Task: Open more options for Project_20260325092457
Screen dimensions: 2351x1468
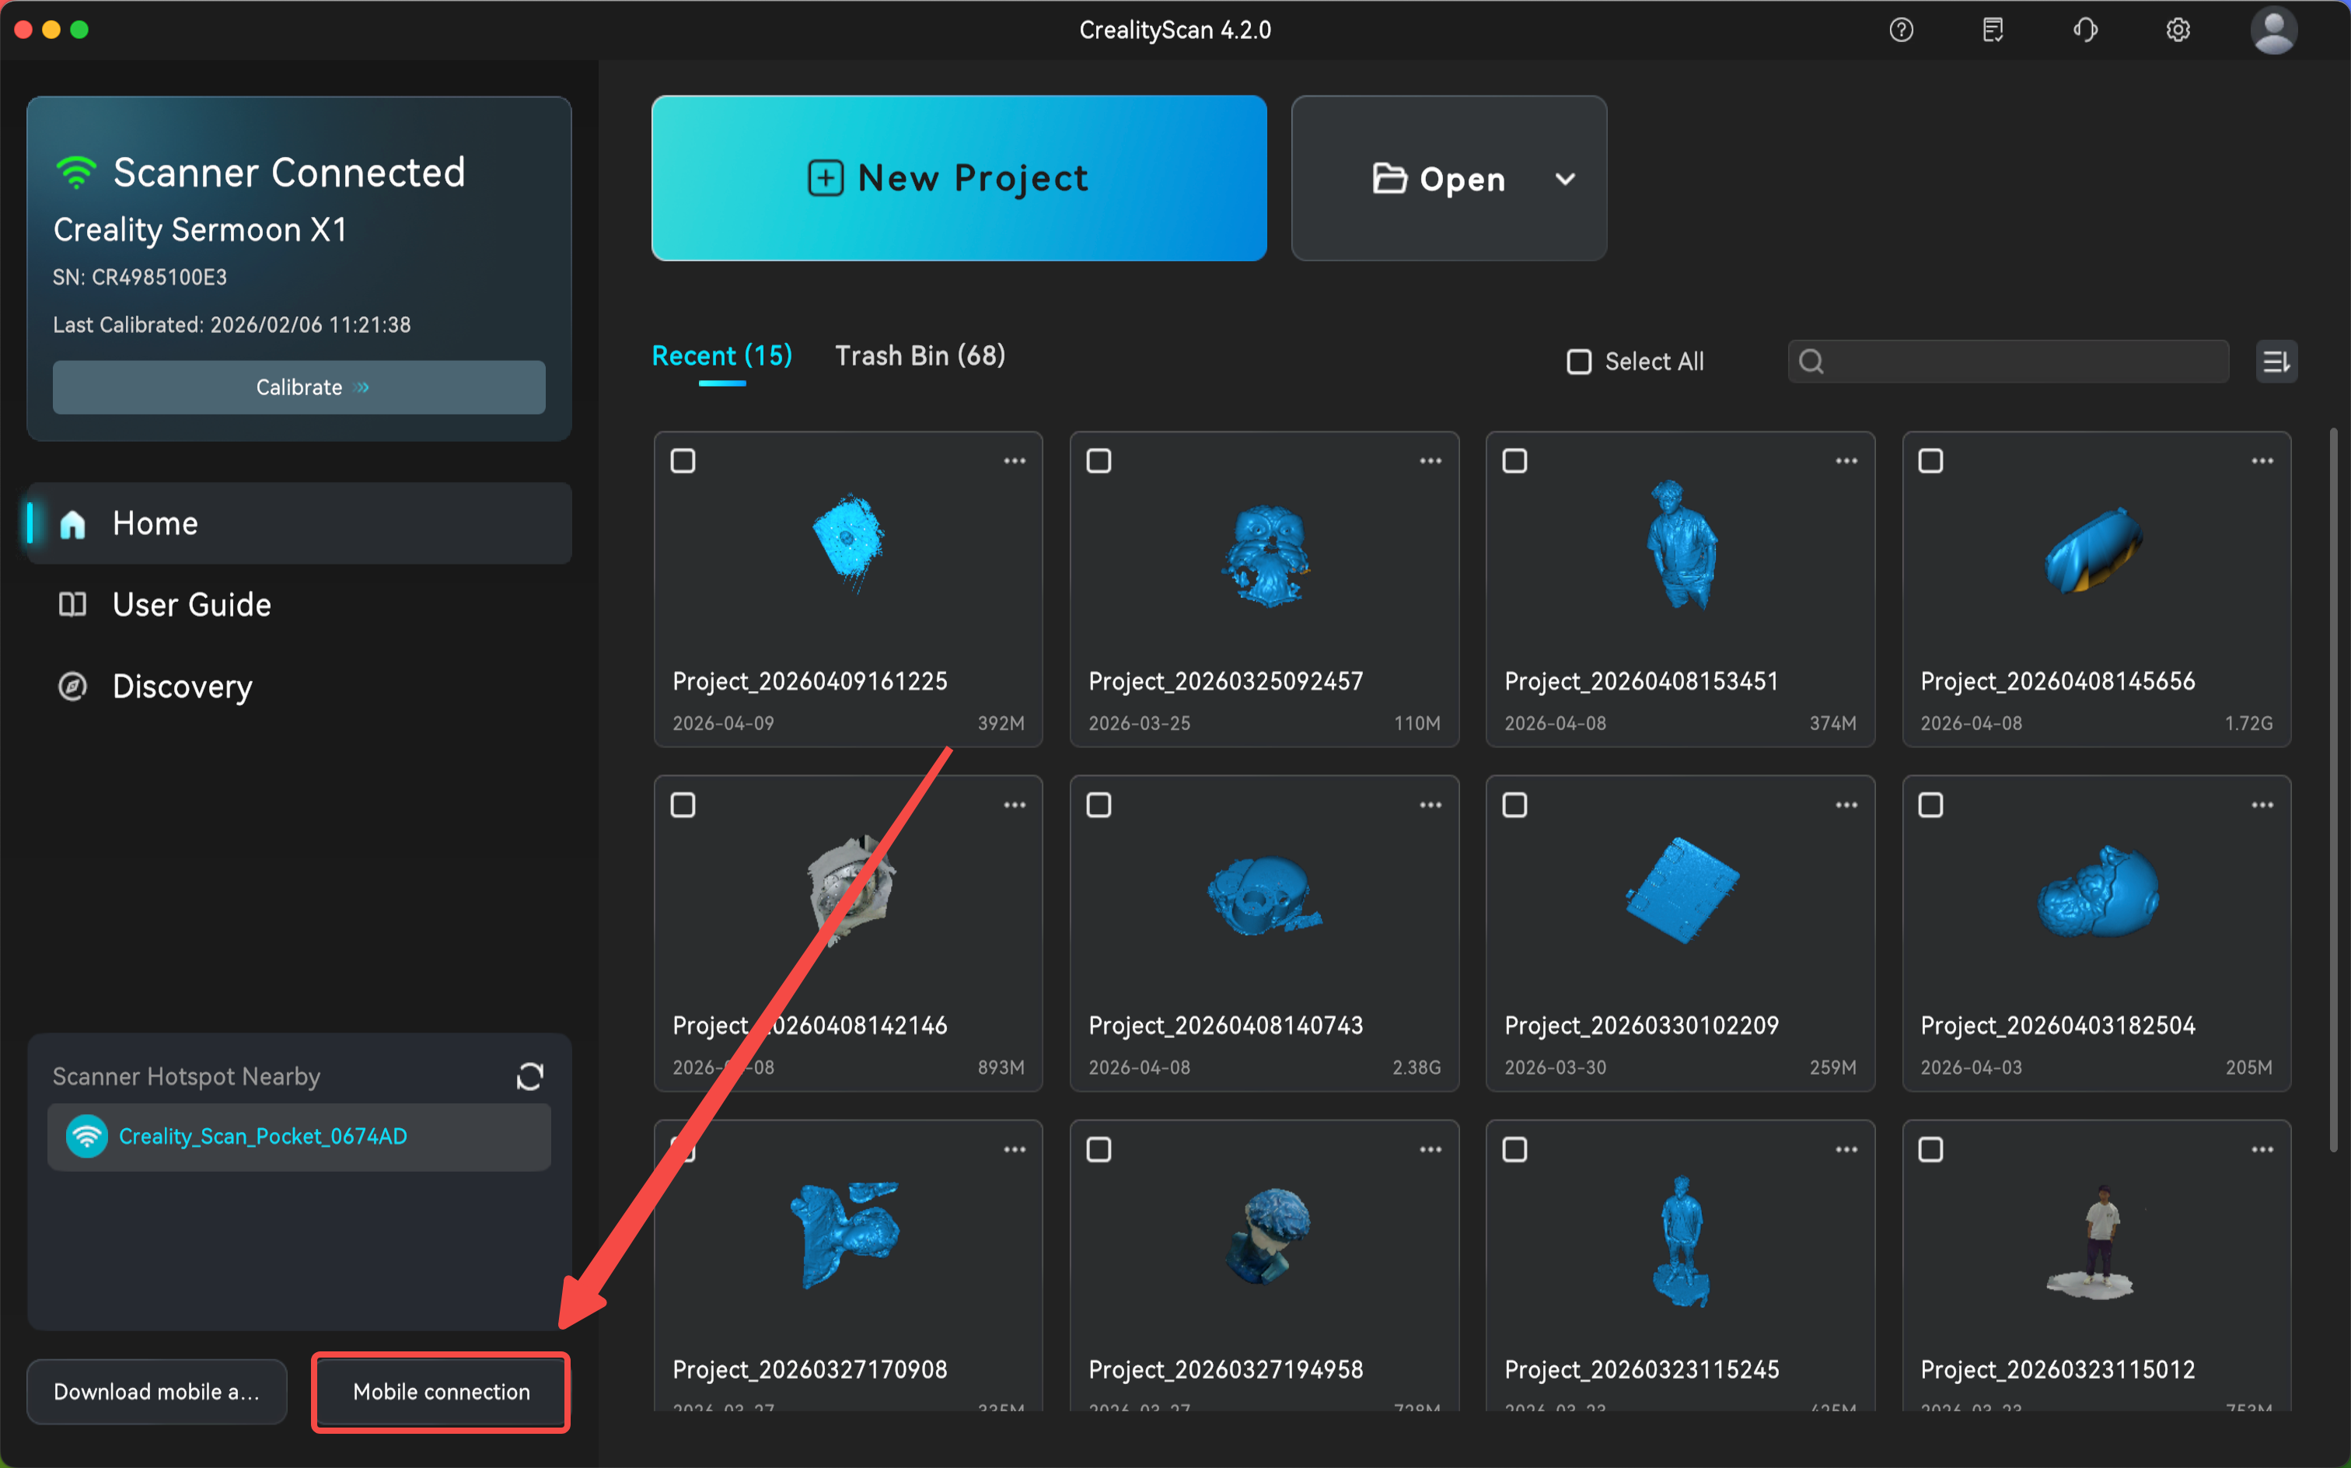Action: pyautogui.click(x=1430, y=461)
